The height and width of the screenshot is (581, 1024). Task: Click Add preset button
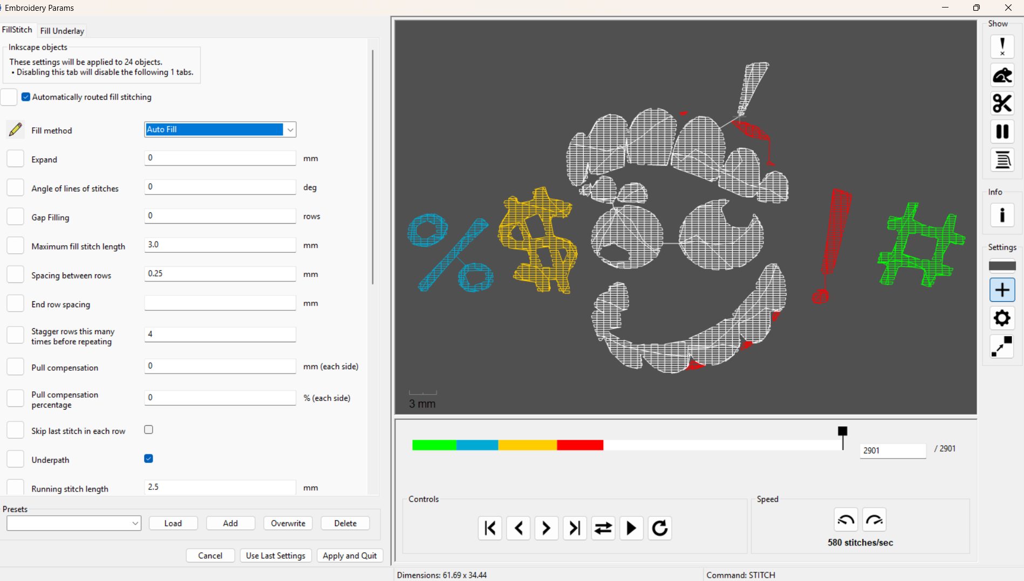pyautogui.click(x=230, y=523)
